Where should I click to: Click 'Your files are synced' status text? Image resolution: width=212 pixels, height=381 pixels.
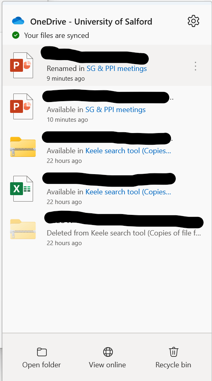[x=56, y=35]
